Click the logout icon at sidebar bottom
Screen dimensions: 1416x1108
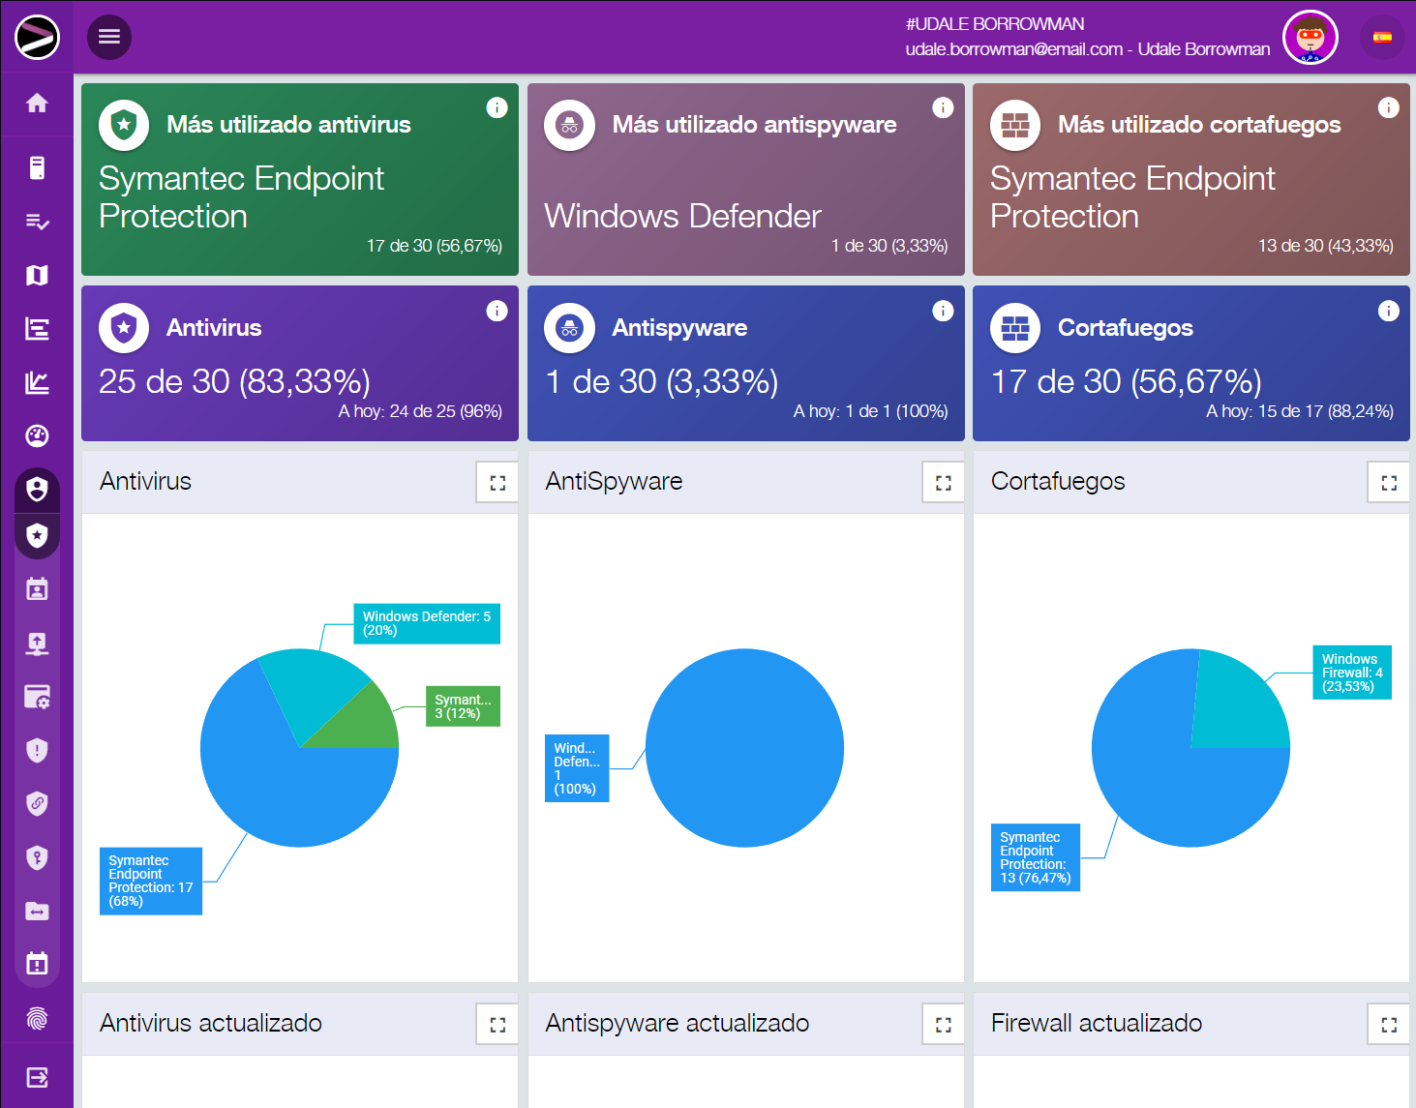pyautogui.click(x=37, y=1077)
